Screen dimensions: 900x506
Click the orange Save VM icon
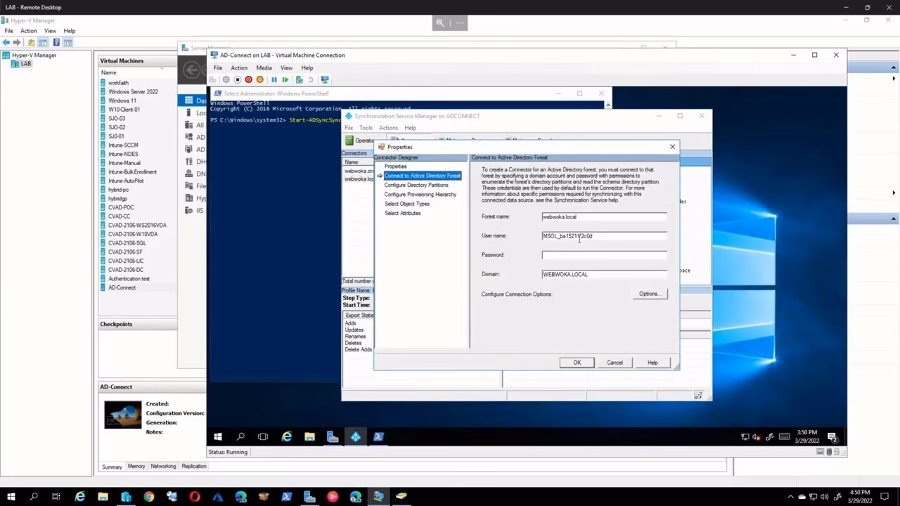coord(259,79)
